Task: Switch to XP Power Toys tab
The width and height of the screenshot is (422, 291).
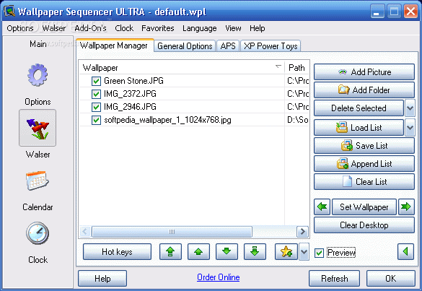Action: [x=271, y=46]
